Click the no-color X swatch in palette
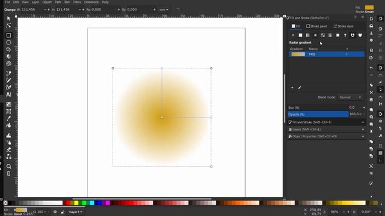 click(5, 203)
